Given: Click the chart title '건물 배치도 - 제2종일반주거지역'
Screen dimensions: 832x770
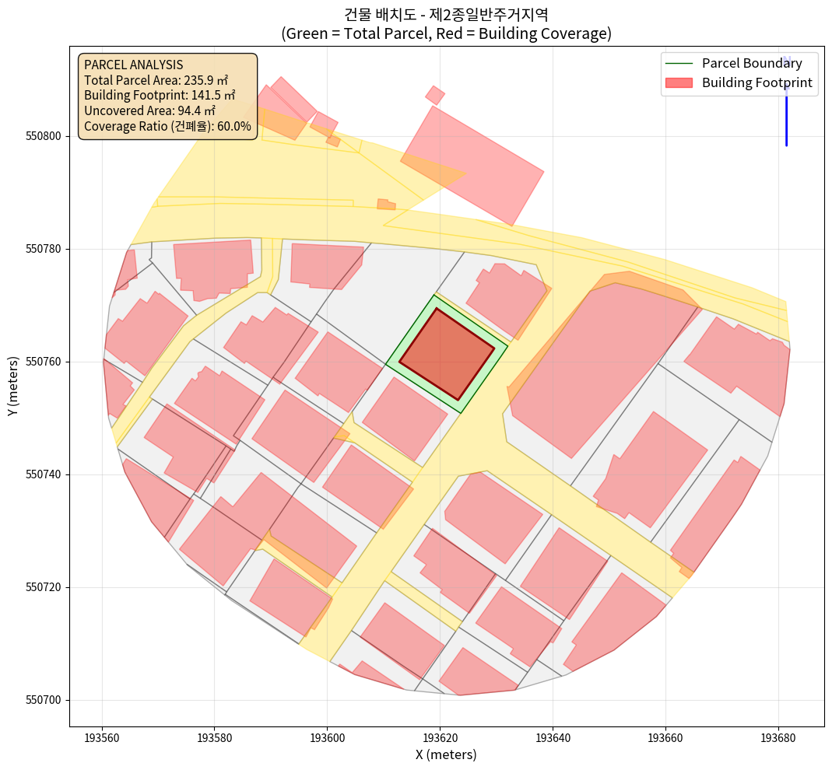Looking at the screenshot, I should point(446,14).
